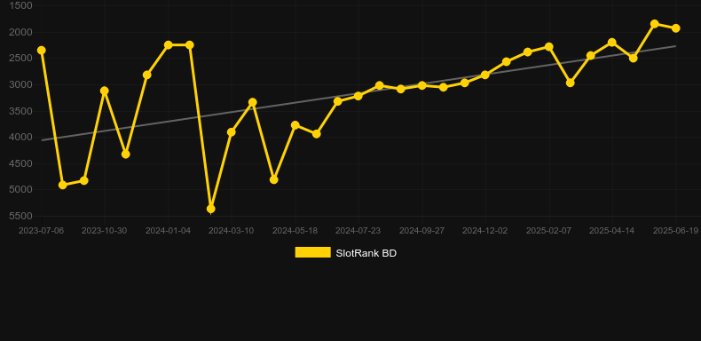
Task: Select the first data point above 2023-07-06
Action: point(41,50)
